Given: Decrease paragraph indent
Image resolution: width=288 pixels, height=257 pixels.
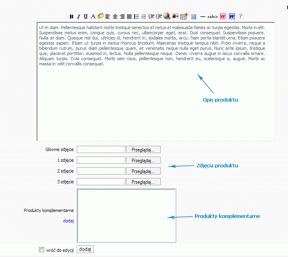Looking at the screenshot, I should click(x=159, y=17).
